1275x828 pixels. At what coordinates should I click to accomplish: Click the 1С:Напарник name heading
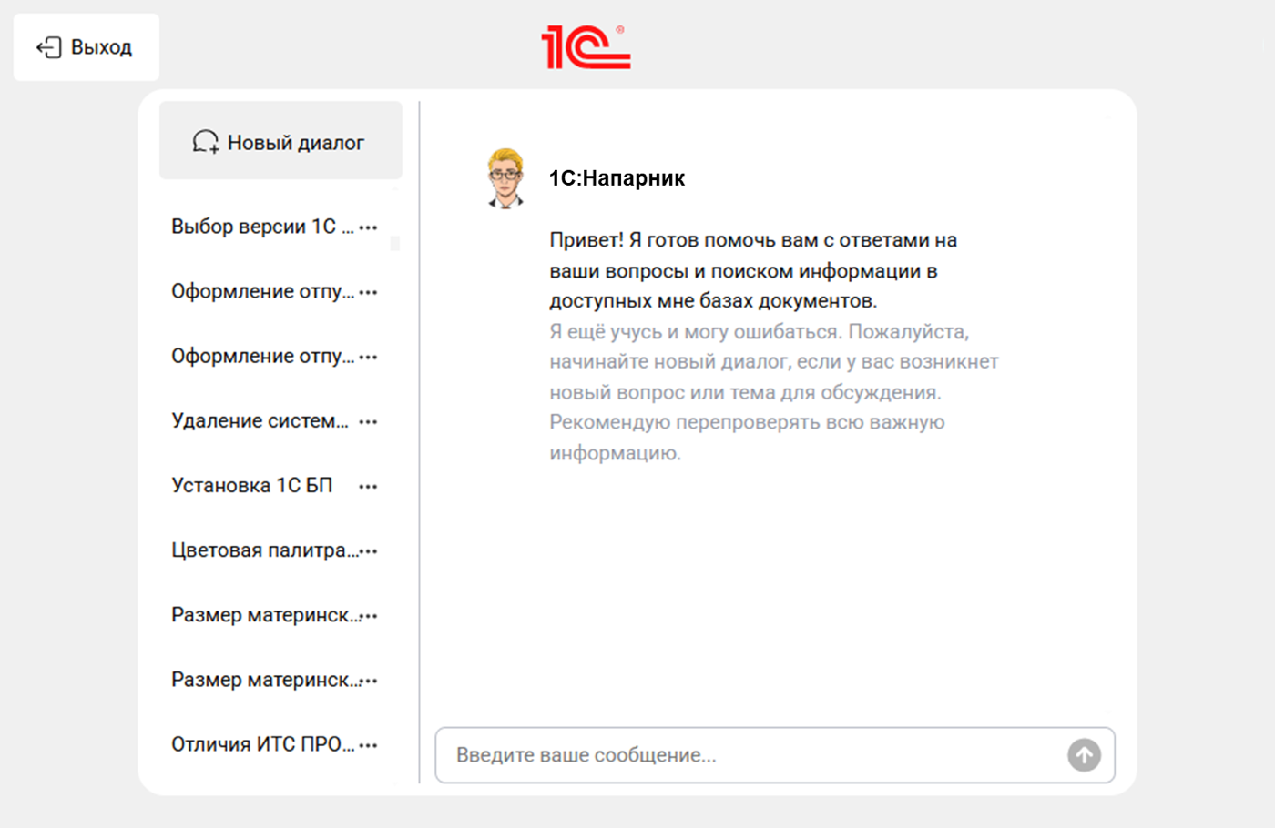pyautogui.click(x=617, y=178)
